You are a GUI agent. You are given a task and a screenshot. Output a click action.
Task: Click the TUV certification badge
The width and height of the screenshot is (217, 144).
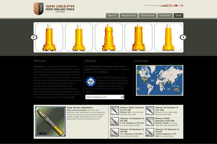click(x=91, y=82)
